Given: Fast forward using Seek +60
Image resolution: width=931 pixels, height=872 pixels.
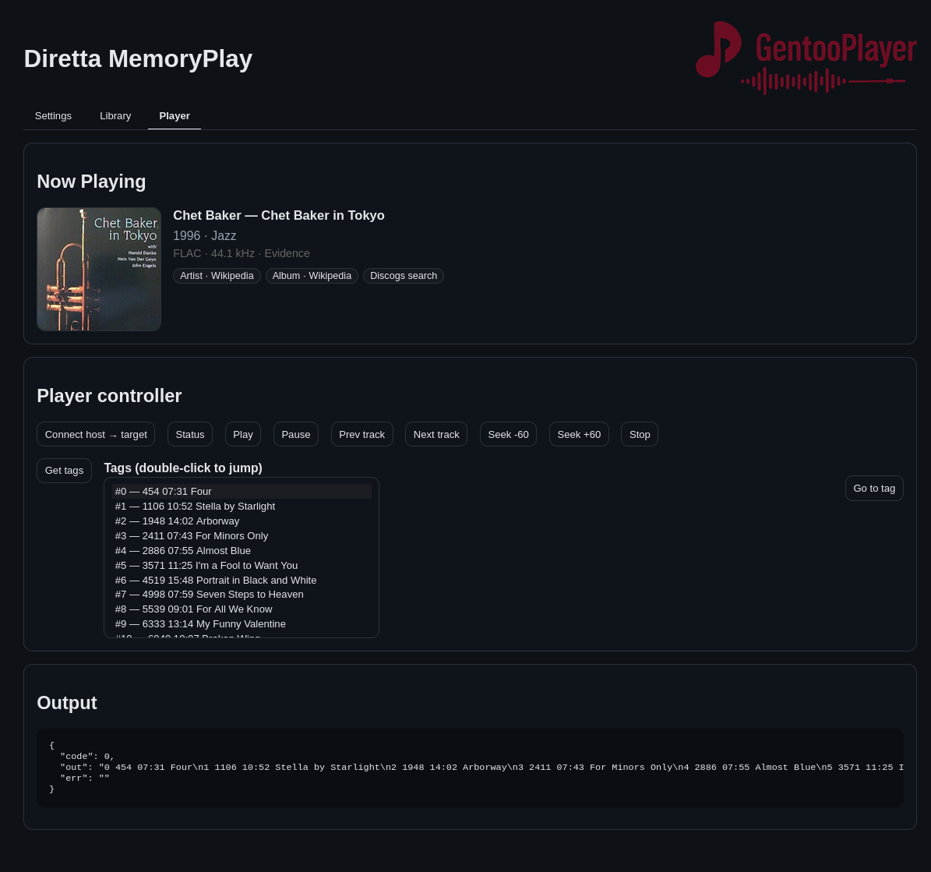Looking at the screenshot, I should point(579,435).
